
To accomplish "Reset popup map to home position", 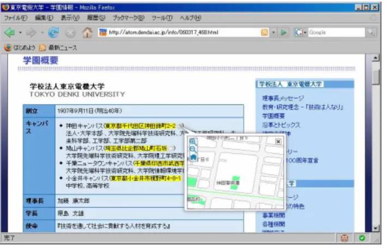I will [x=193, y=157].
